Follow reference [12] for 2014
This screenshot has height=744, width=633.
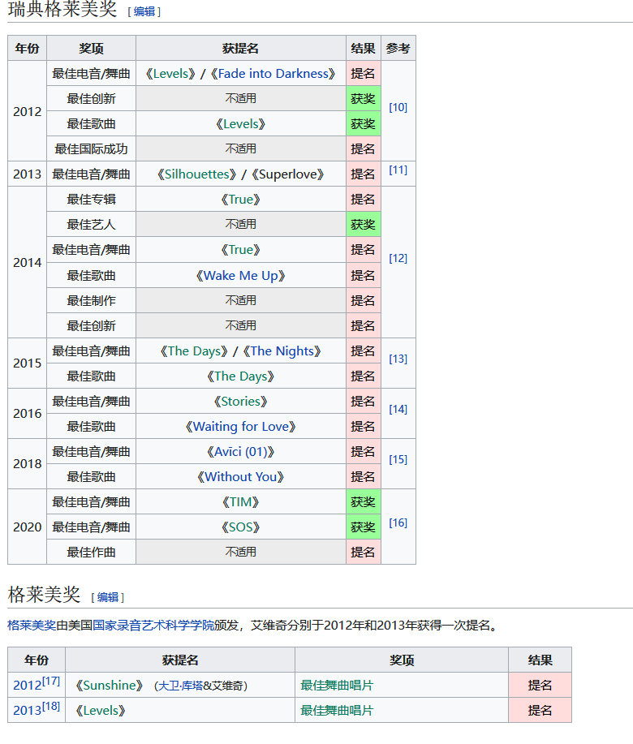tap(398, 258)
